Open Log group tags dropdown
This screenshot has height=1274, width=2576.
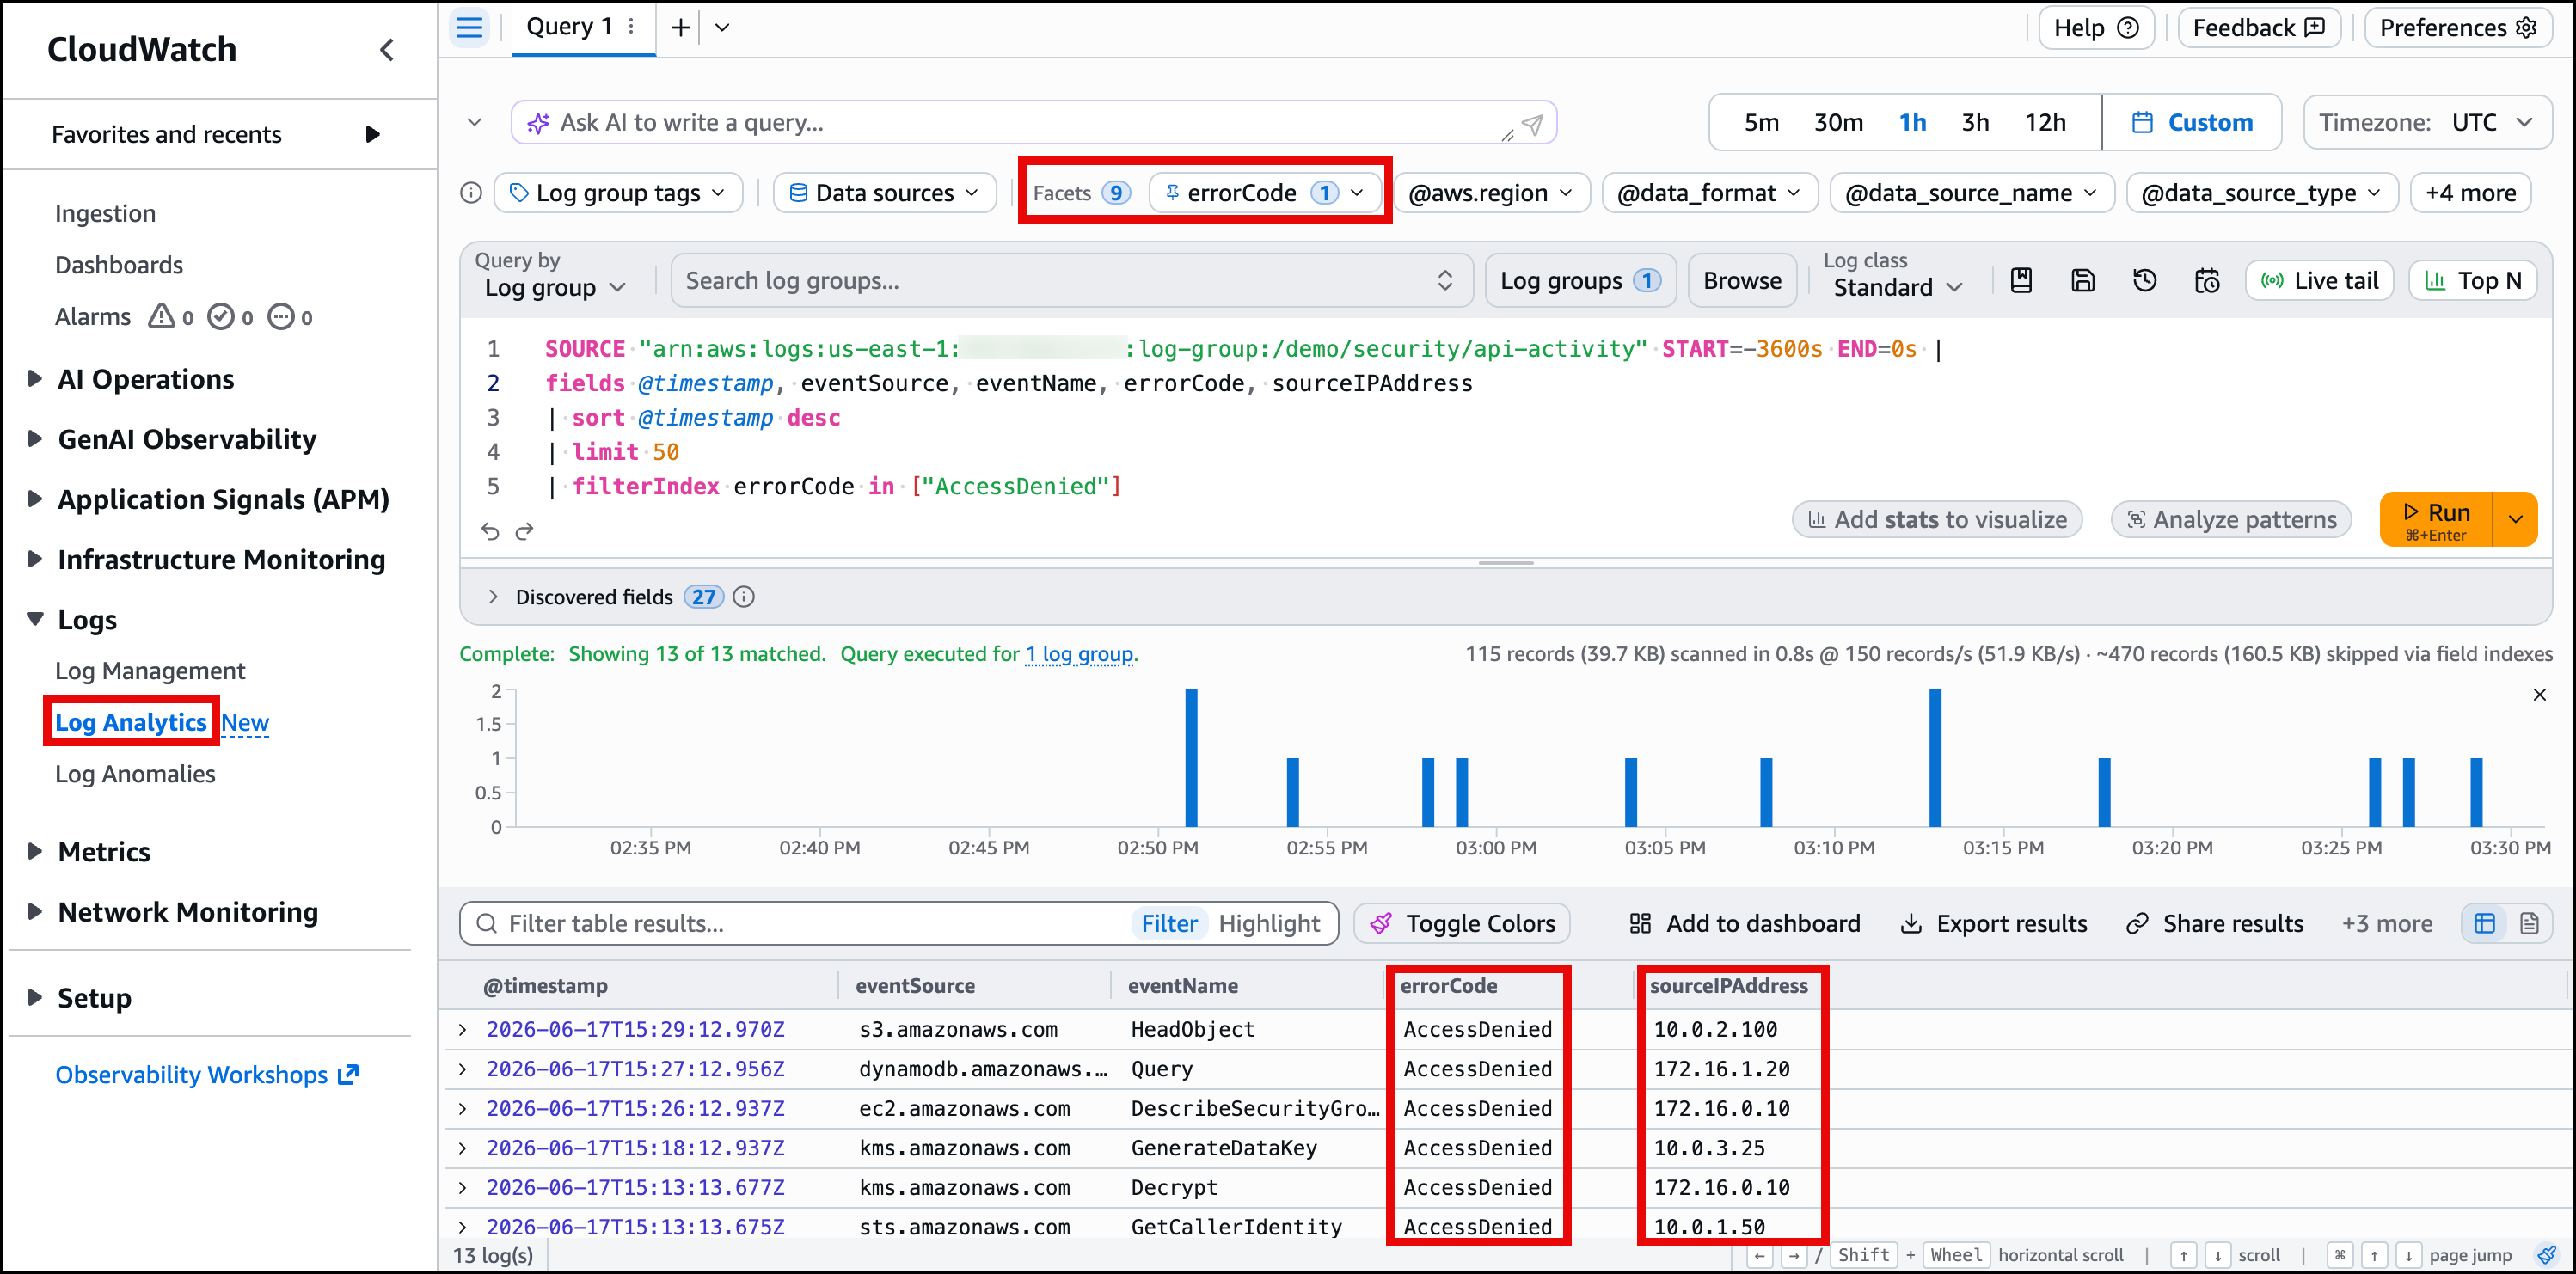coord(618,193)
